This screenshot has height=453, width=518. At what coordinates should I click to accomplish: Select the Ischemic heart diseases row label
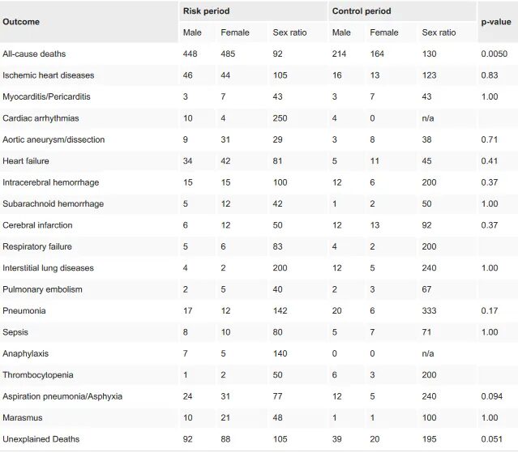48,75
